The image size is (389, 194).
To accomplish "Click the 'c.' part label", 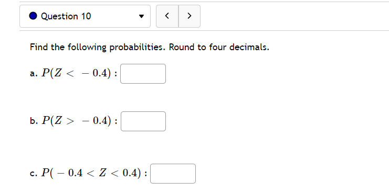I will pos(34,174).
